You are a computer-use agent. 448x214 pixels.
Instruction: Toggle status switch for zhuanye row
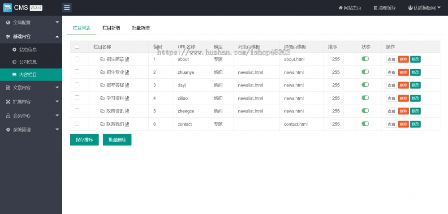click(365, 72)
